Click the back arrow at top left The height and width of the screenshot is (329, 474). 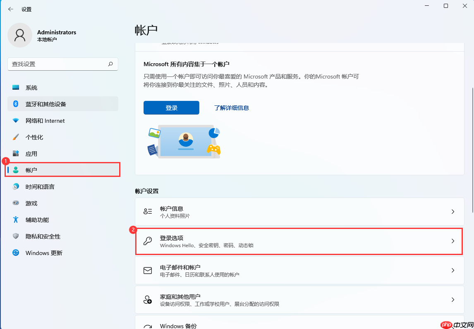click(x=10, y=9)
